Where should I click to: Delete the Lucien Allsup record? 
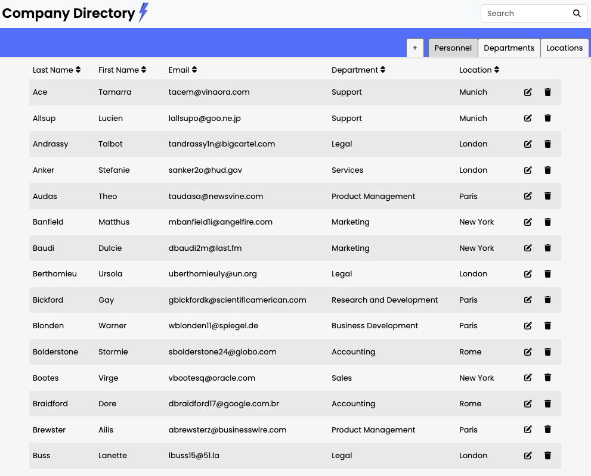click(547, 119)
